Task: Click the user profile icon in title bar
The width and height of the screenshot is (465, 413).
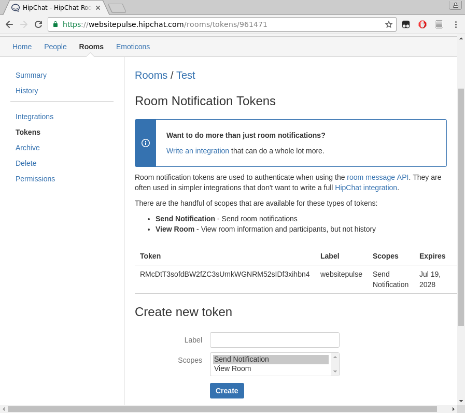Action: (455, 5)
